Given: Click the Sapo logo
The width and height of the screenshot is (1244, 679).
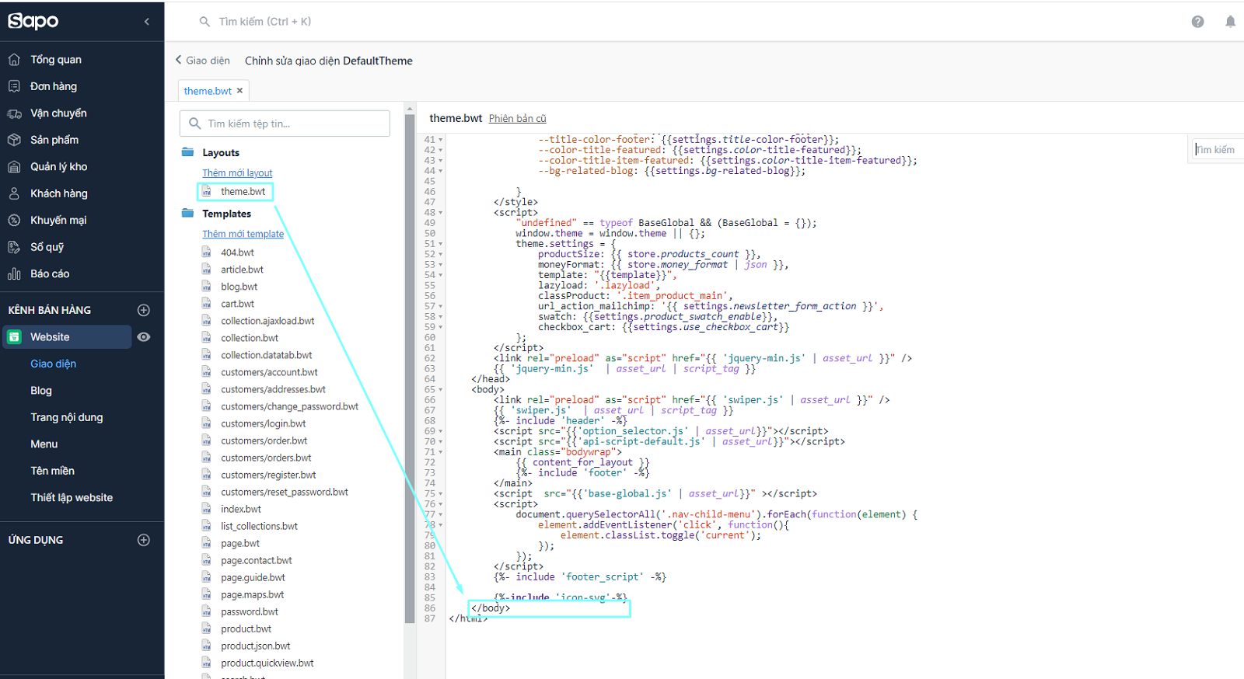Looking at the screenshot, I should 33,21.
